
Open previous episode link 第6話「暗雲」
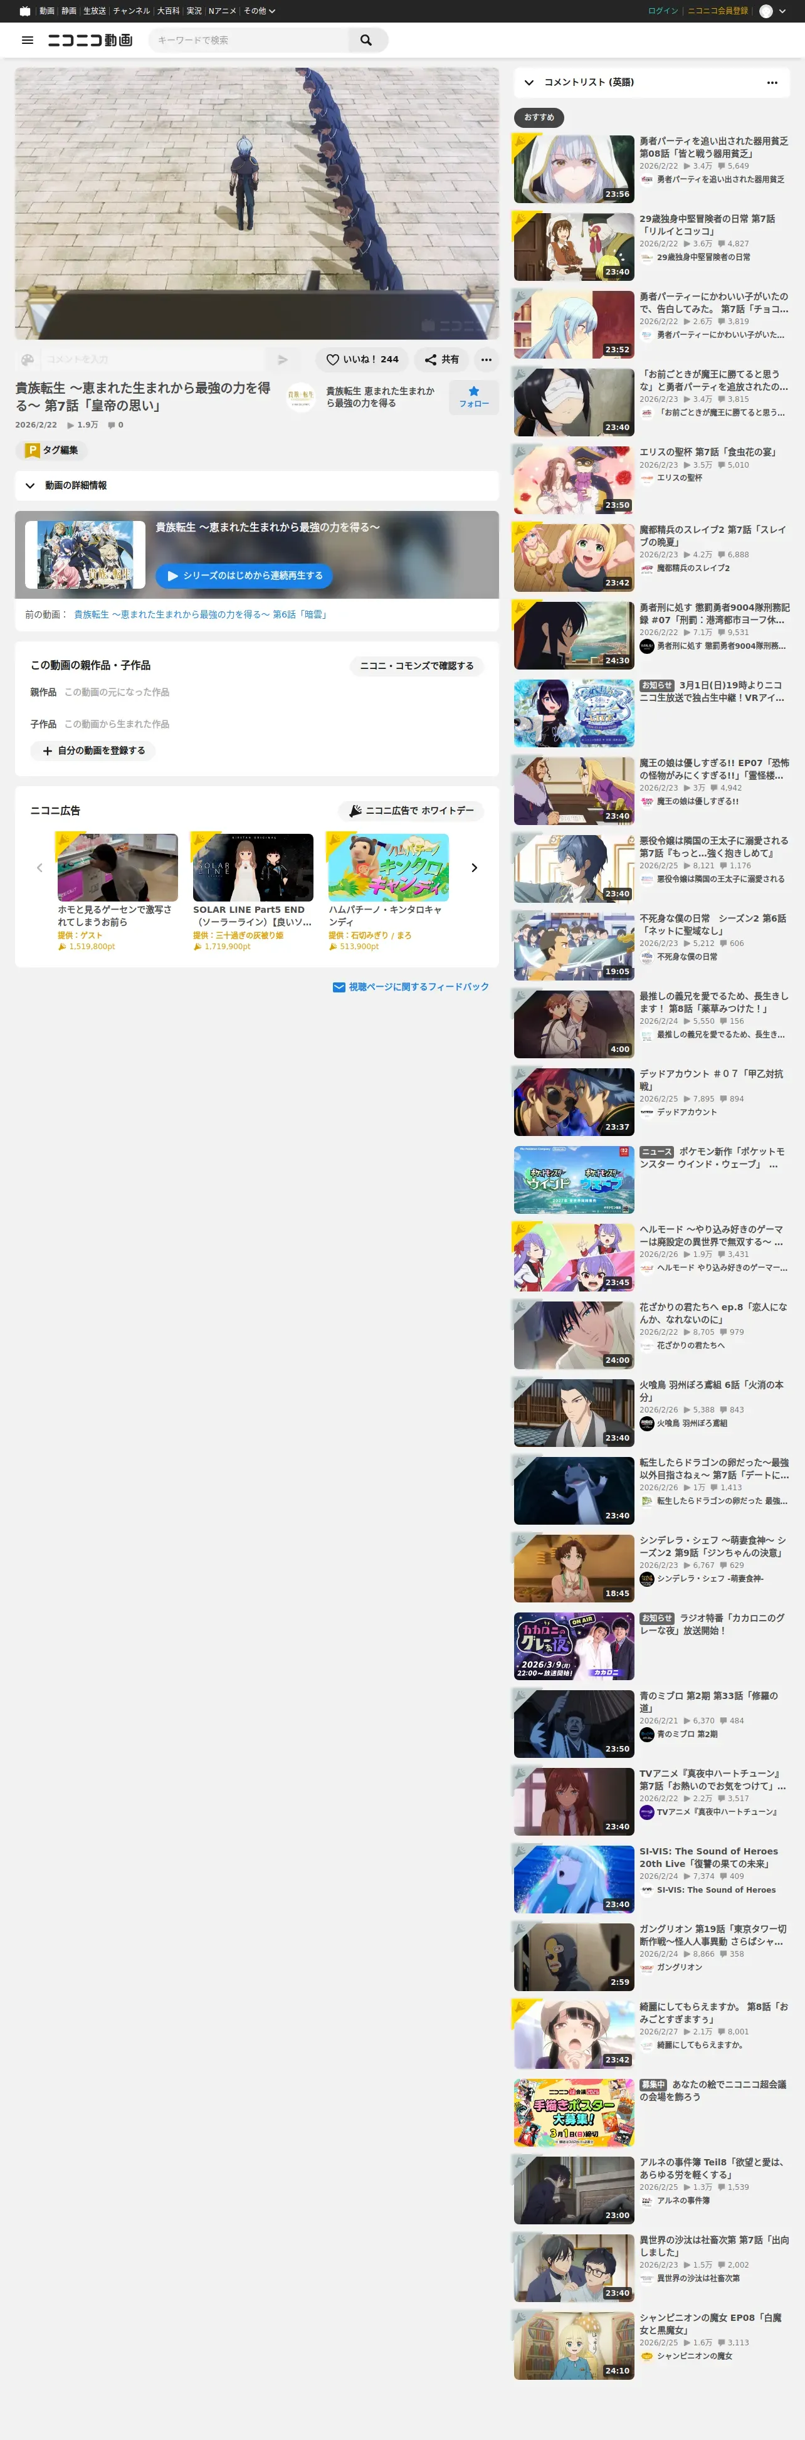click(x=201, y=615)
